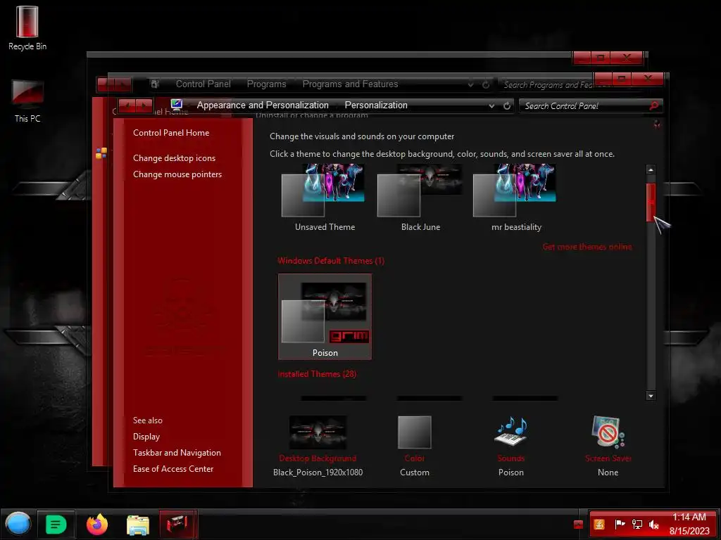Click Programs breadcrumb in background window
Viewport: 721px width, 540px height.
[266, 84]
